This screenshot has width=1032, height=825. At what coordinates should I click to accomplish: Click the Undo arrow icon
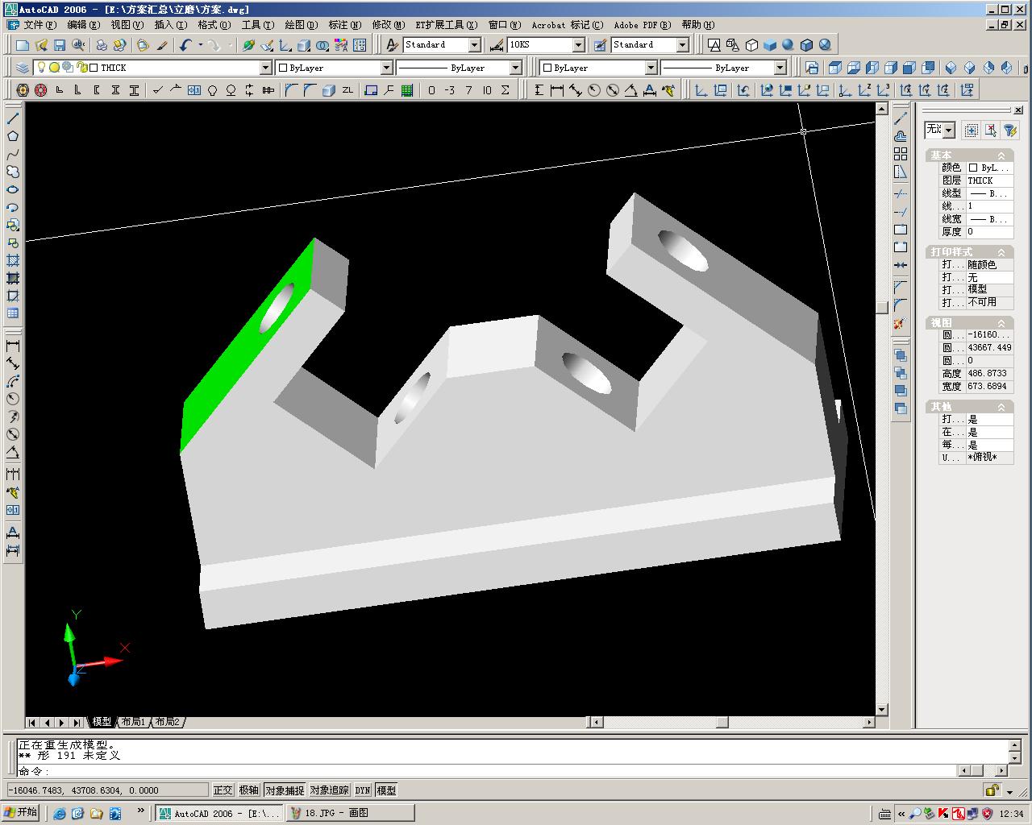[185, 45]
